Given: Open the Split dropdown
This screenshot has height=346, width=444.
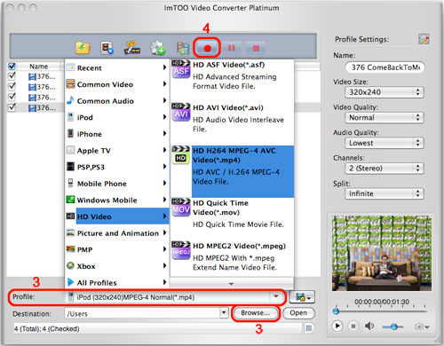Looking at the screenshot, I should 385,193.
